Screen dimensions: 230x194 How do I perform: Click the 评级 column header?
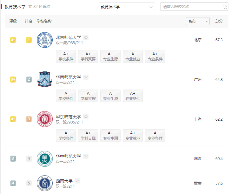click(x=13, y=21)
